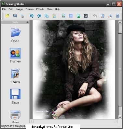Image resolution: width=123 pixels, height=129 pixels.
Task: Click the Copy toolbar icon
Action: pyautogui.click(x=47, y=16)
